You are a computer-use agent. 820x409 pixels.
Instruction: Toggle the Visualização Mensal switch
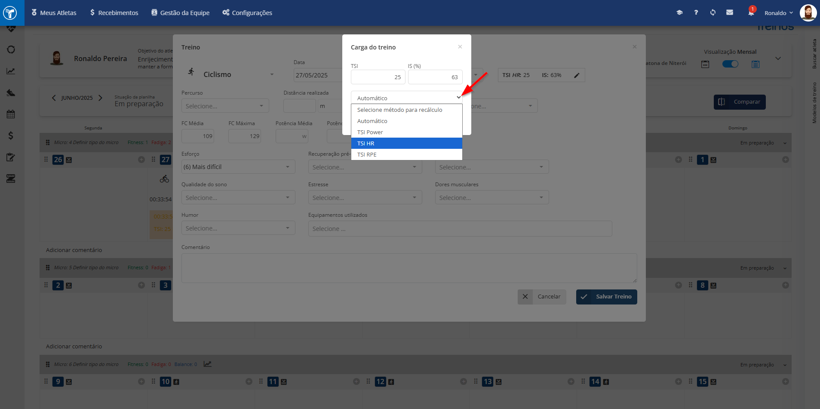(730, 64)
